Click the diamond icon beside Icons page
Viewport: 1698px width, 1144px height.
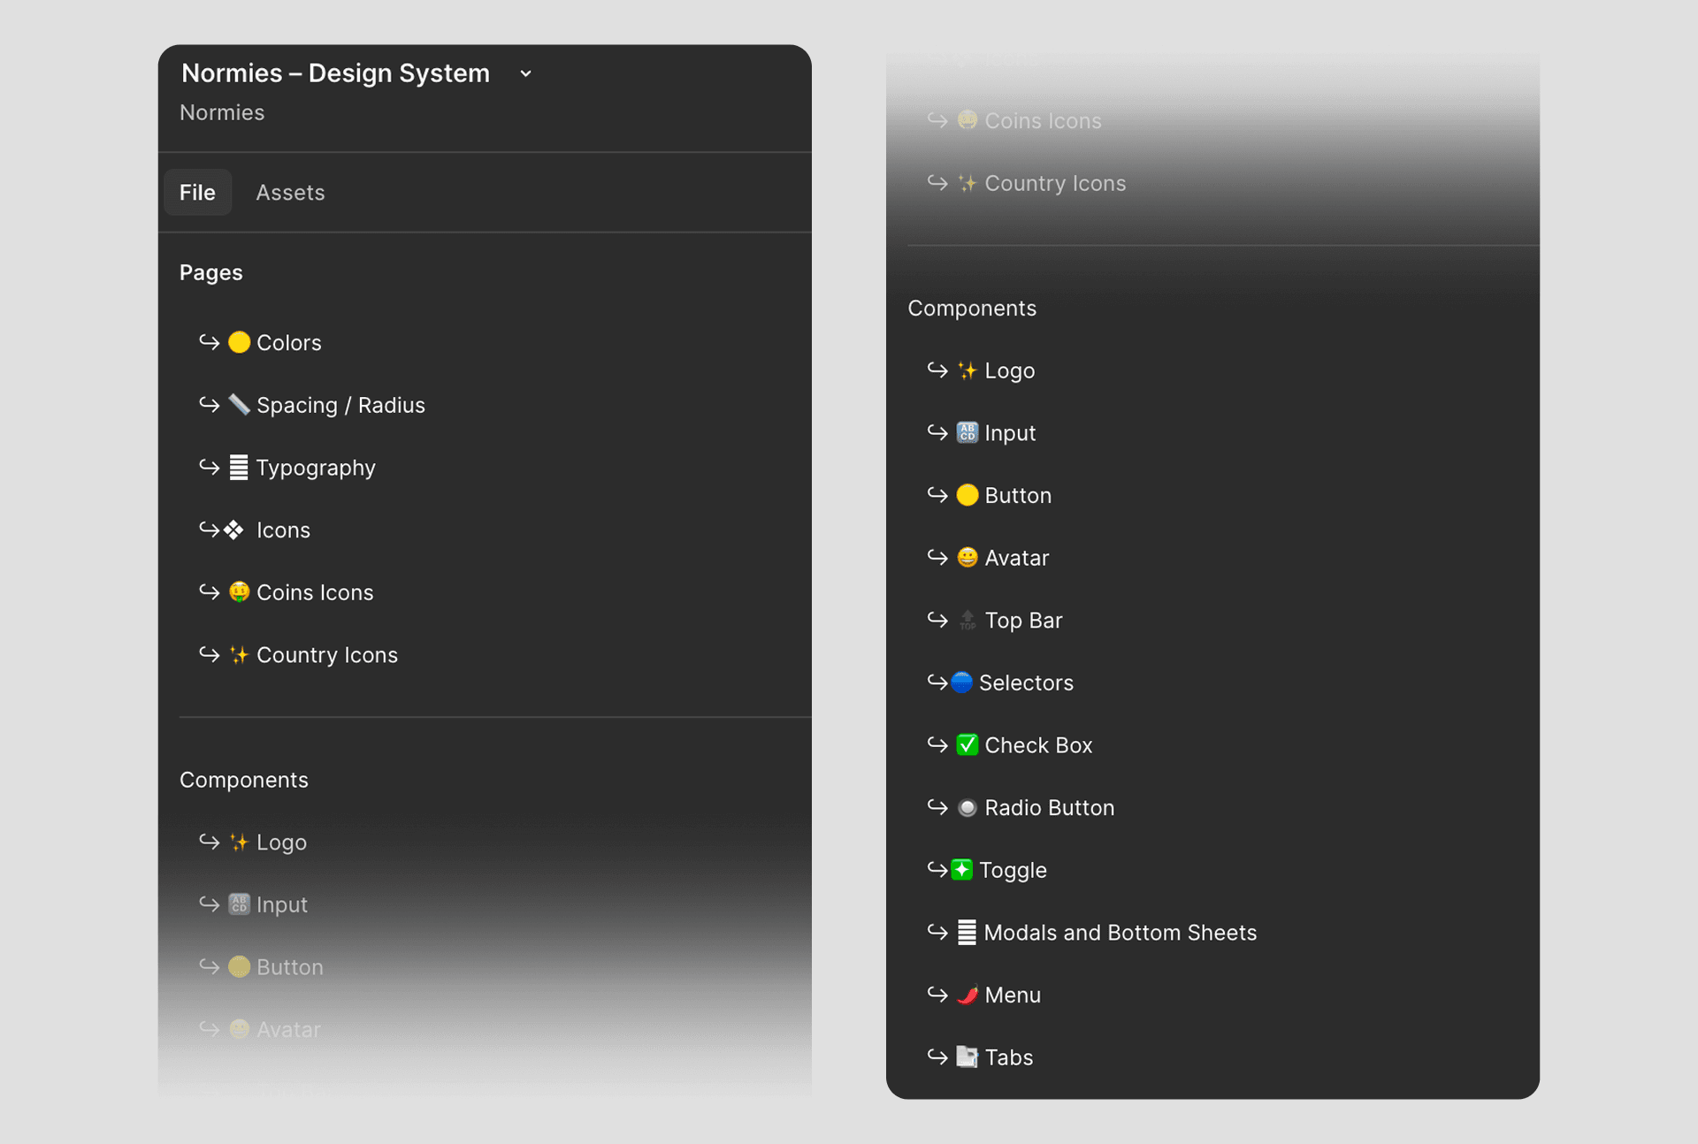tap(233, 530)
